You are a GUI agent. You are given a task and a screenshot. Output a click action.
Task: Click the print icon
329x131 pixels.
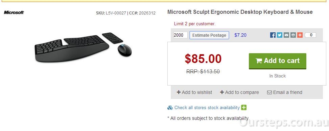pyautogui.click(x=293, y=35)
